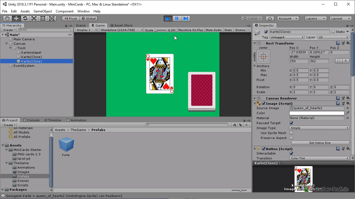Pick Source Image object selector
The height and width of the screenshot is (199, 355).
click(x=348, y=108)
